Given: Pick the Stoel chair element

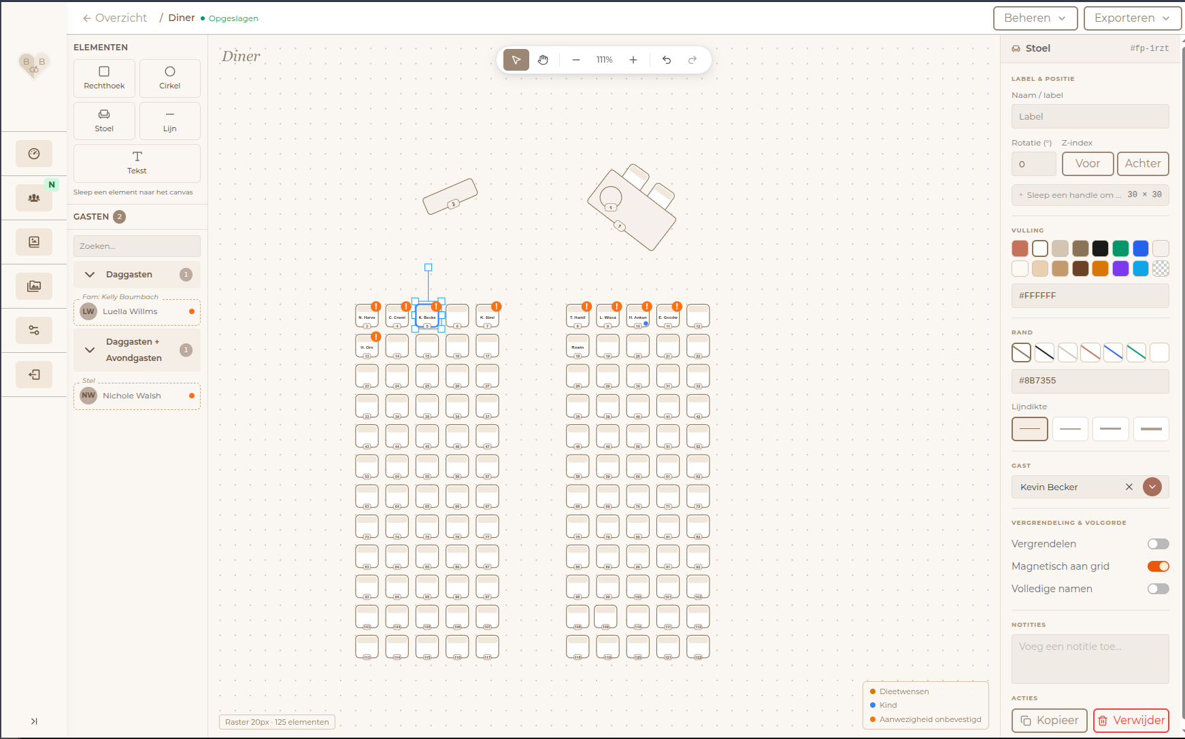Looking at the screenshot, I should point(104,121).
